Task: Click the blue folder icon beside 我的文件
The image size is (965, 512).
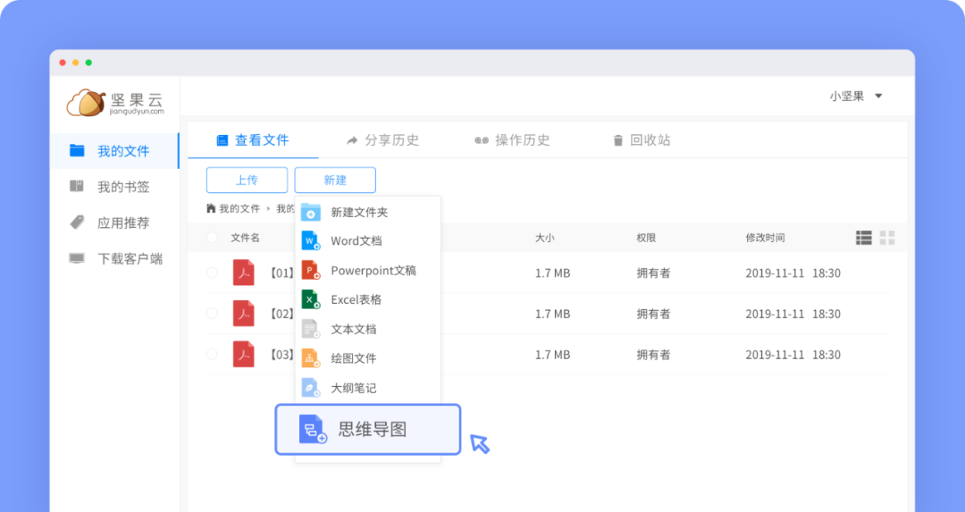Action: [77, 150]
